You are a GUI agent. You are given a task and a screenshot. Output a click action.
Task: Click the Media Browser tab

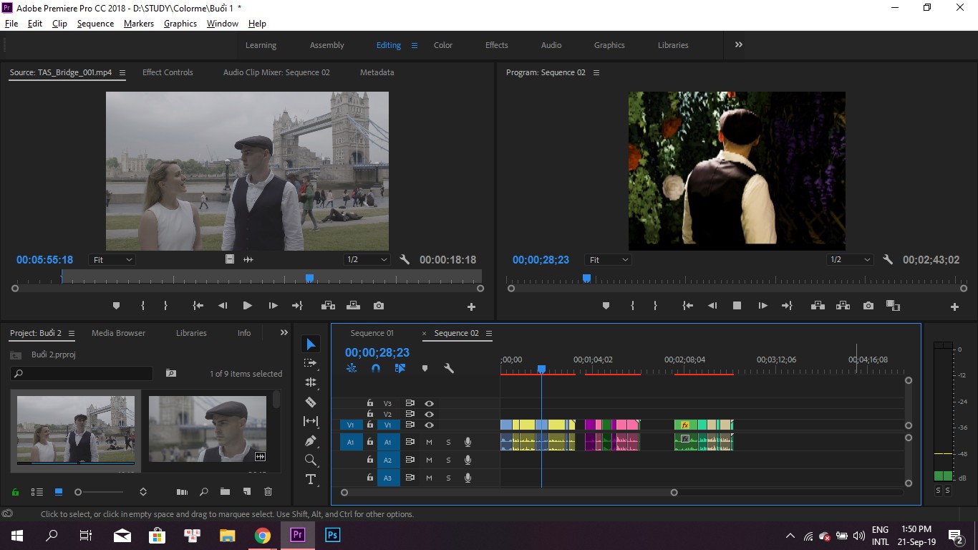point(118,333)
